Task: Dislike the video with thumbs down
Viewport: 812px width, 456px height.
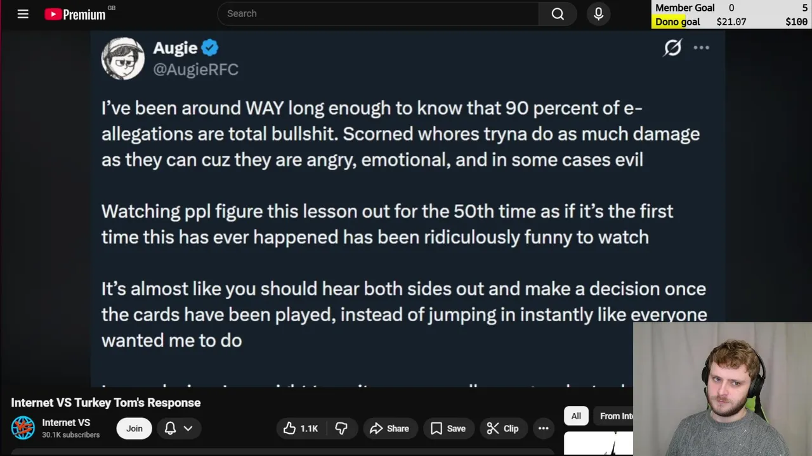Action: [x=341, y=429]
